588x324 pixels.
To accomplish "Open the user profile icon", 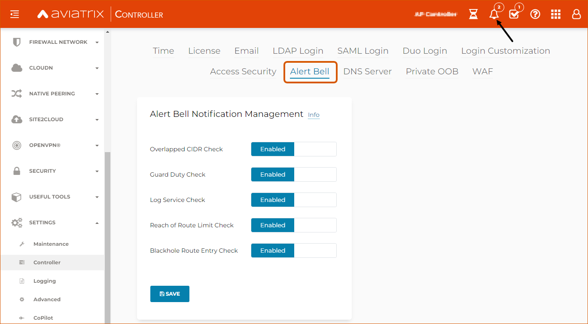I will [x=576, y=14].
